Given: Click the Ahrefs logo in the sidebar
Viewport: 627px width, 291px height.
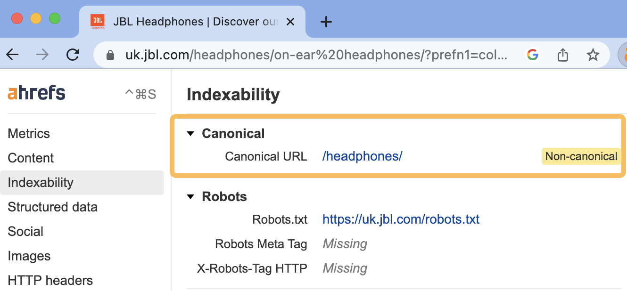Looking at the screenshot, I should (x=36, y=92).
